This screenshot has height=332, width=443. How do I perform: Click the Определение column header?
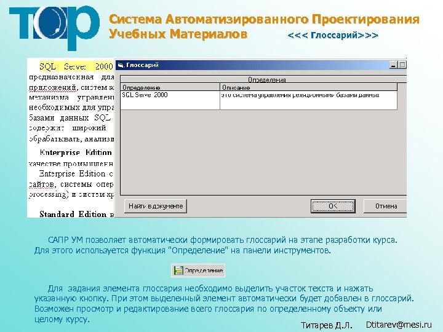click(170, 87)
